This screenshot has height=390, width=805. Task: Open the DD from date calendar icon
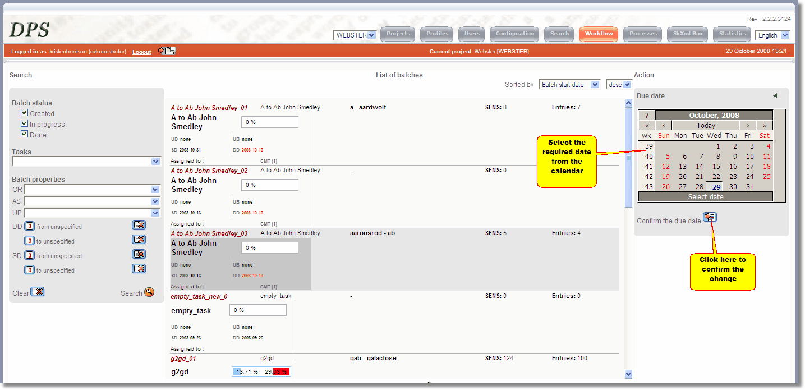(x=30, y=226)
